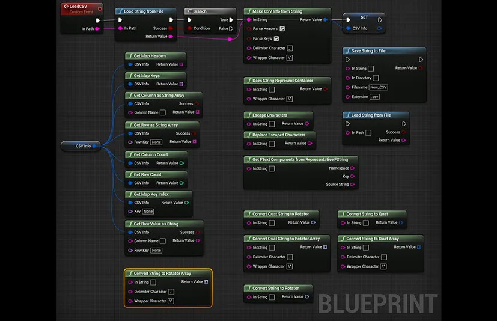Screen dimensions: 497x321
Task: Select the Save String to File node title
Action: tap(368, 50)
